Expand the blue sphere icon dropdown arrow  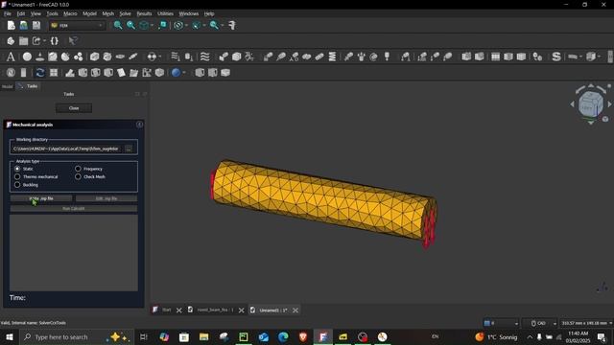pyautogui.click(x=184, y=73)
